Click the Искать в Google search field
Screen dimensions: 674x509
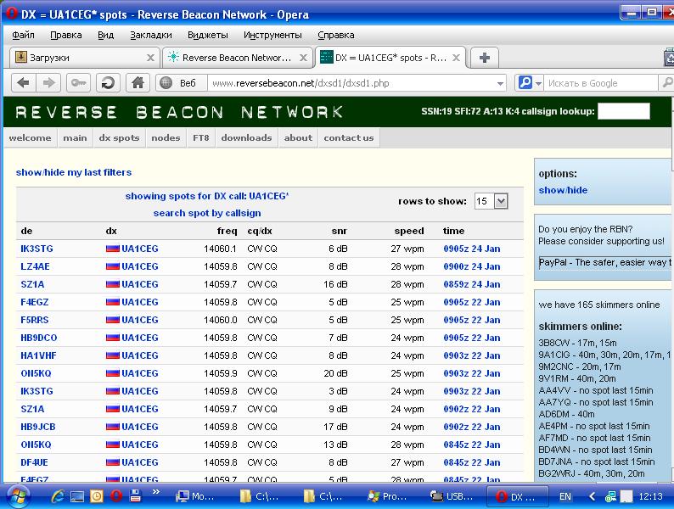[x=601, y=83]
